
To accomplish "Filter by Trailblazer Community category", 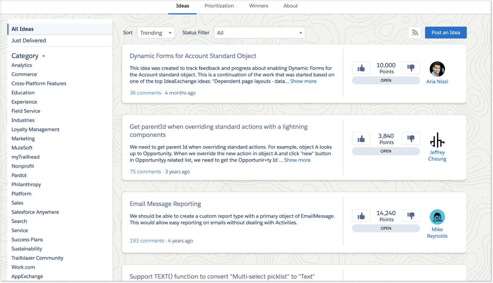I will [37, 258].
